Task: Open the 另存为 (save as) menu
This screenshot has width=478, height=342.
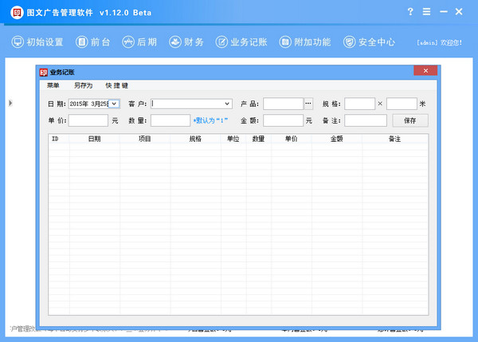Action: point(83,85)
